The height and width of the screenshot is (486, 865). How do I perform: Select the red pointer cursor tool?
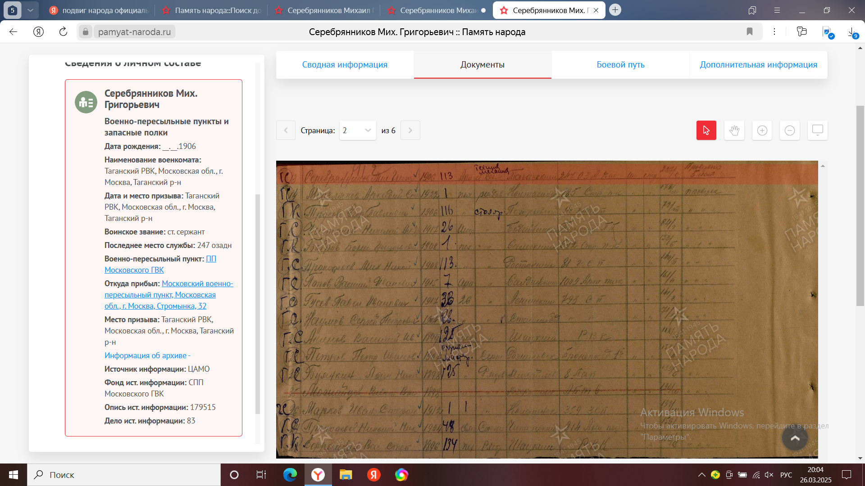click(x=706, y=130)
